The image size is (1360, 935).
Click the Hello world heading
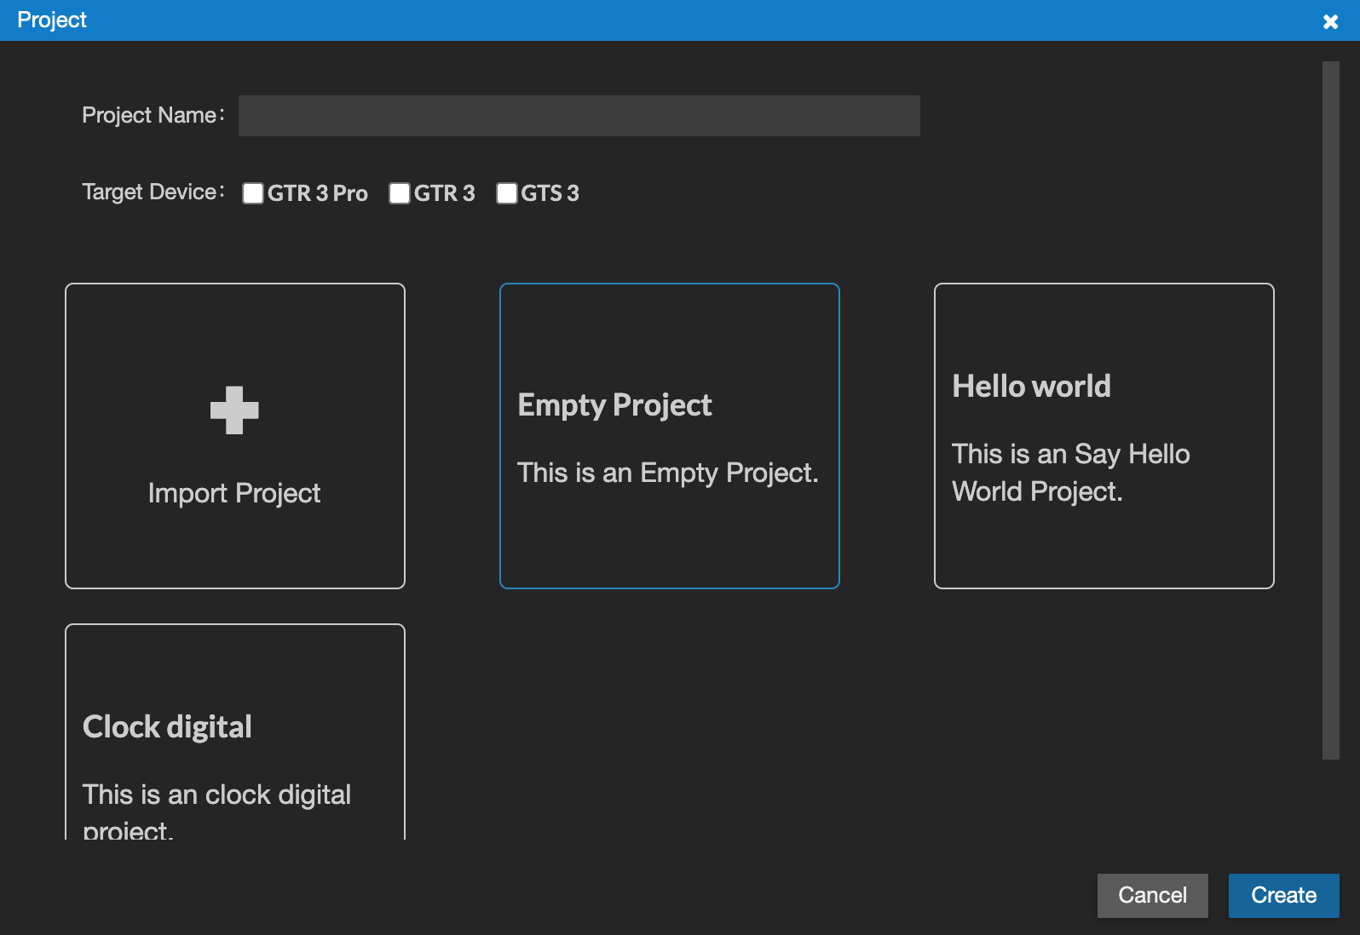pyautogui.click(x=1031, y=387)
